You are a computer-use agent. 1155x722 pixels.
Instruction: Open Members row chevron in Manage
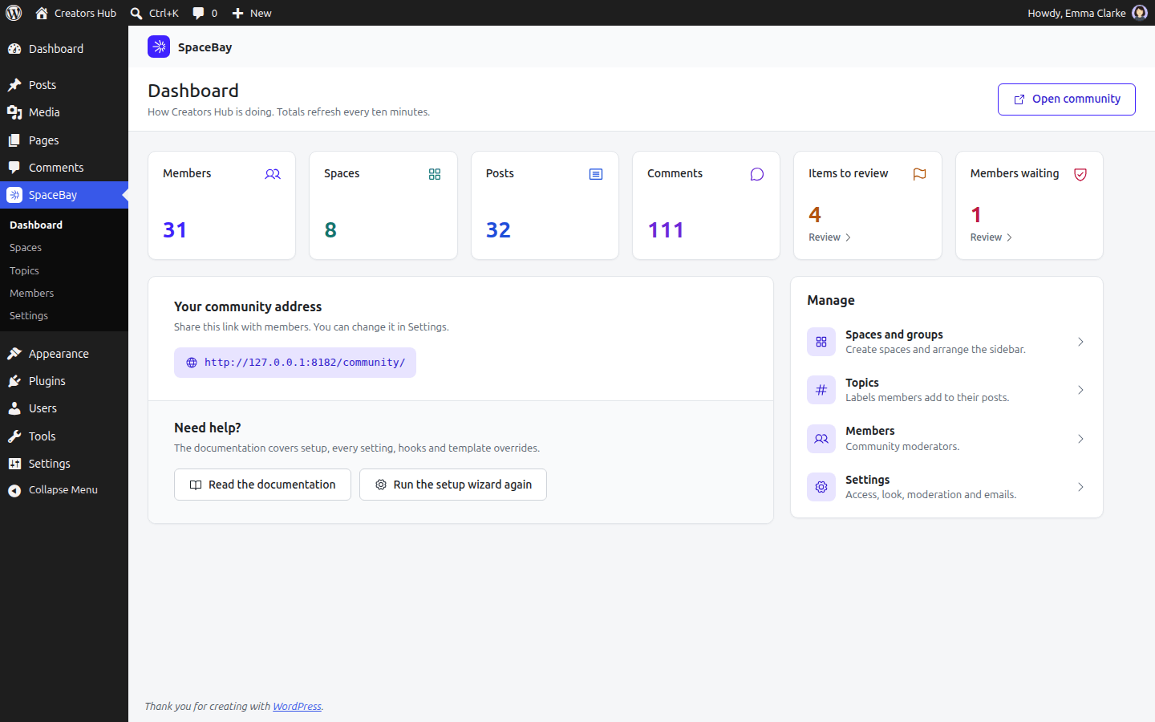pos(1080,439)
